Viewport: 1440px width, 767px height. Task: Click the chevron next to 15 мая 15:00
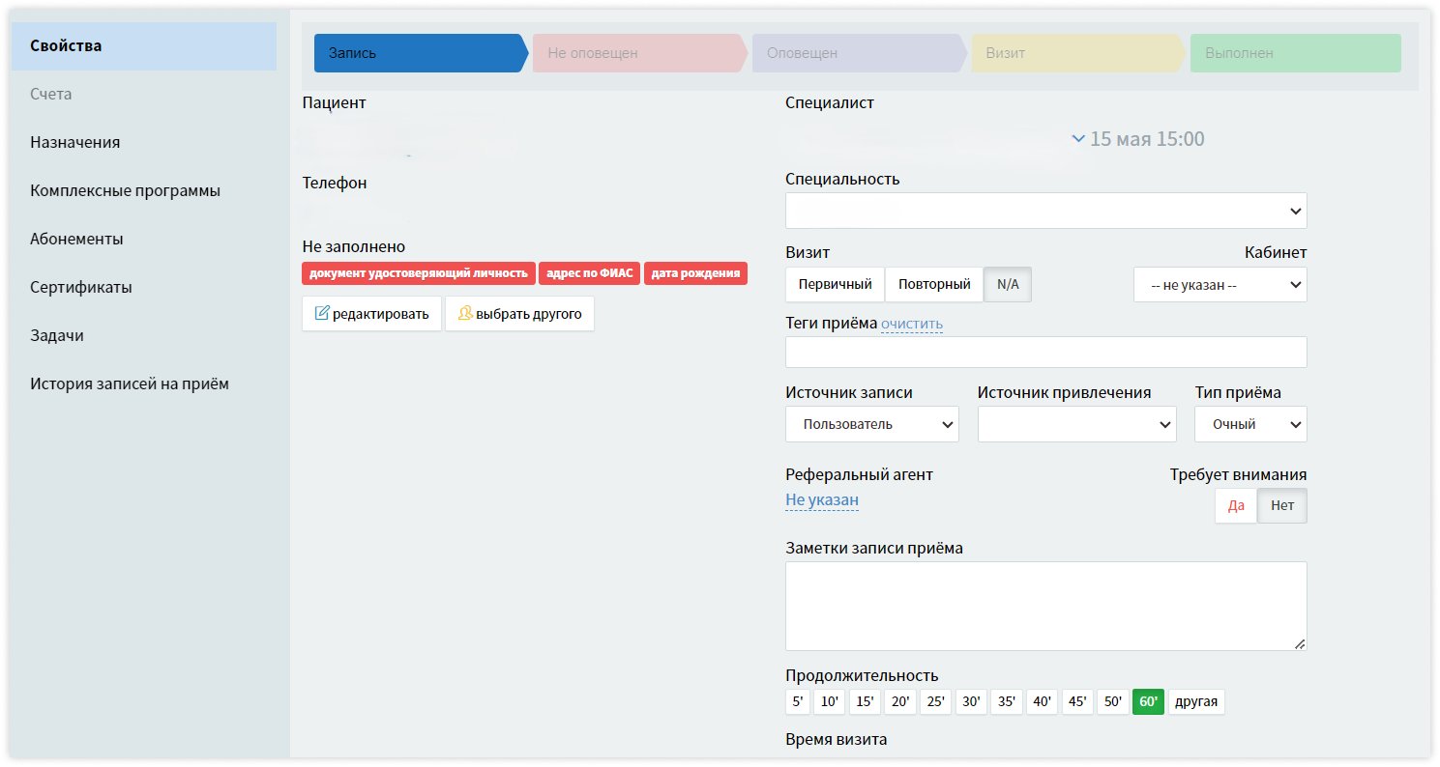[1078, 139]
